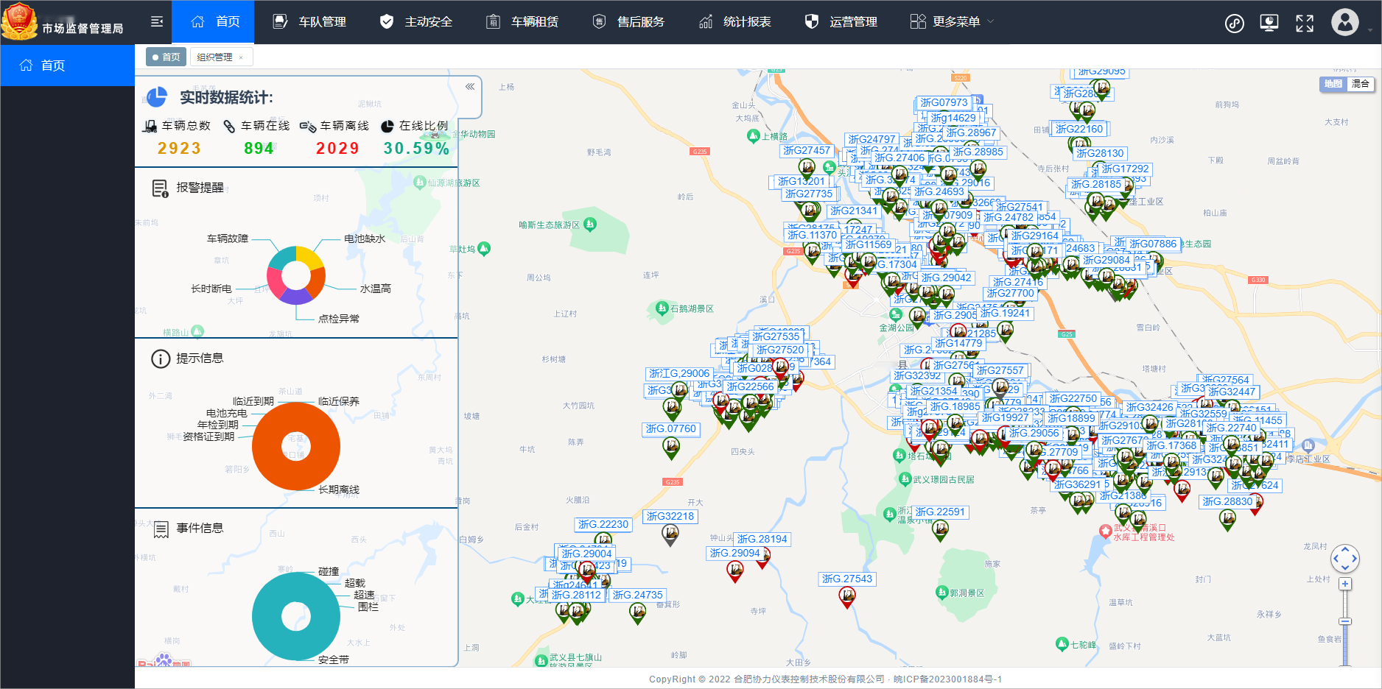Pan the map up with arrow control
Viewport: 1382px width, 689px height.
pyautogui.click(x=1345, y=549)
